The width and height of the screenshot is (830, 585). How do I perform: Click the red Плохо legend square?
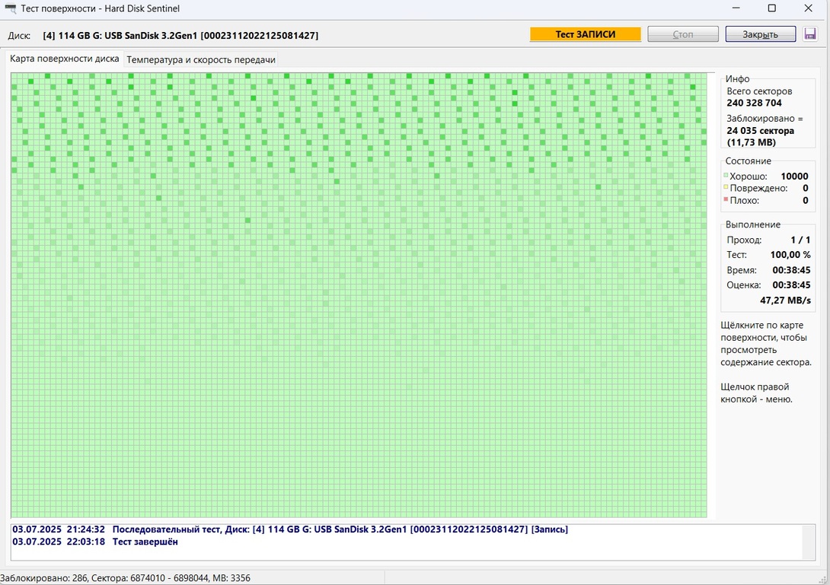(726, 200)
